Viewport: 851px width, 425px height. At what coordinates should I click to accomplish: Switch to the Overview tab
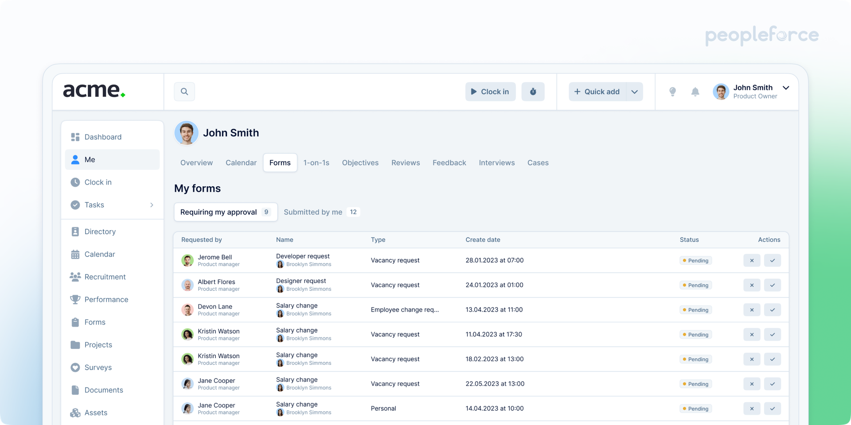(x=196, y=163)
